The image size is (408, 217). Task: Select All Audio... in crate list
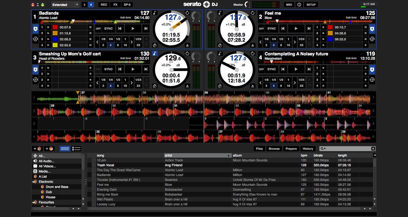point(57,161)
